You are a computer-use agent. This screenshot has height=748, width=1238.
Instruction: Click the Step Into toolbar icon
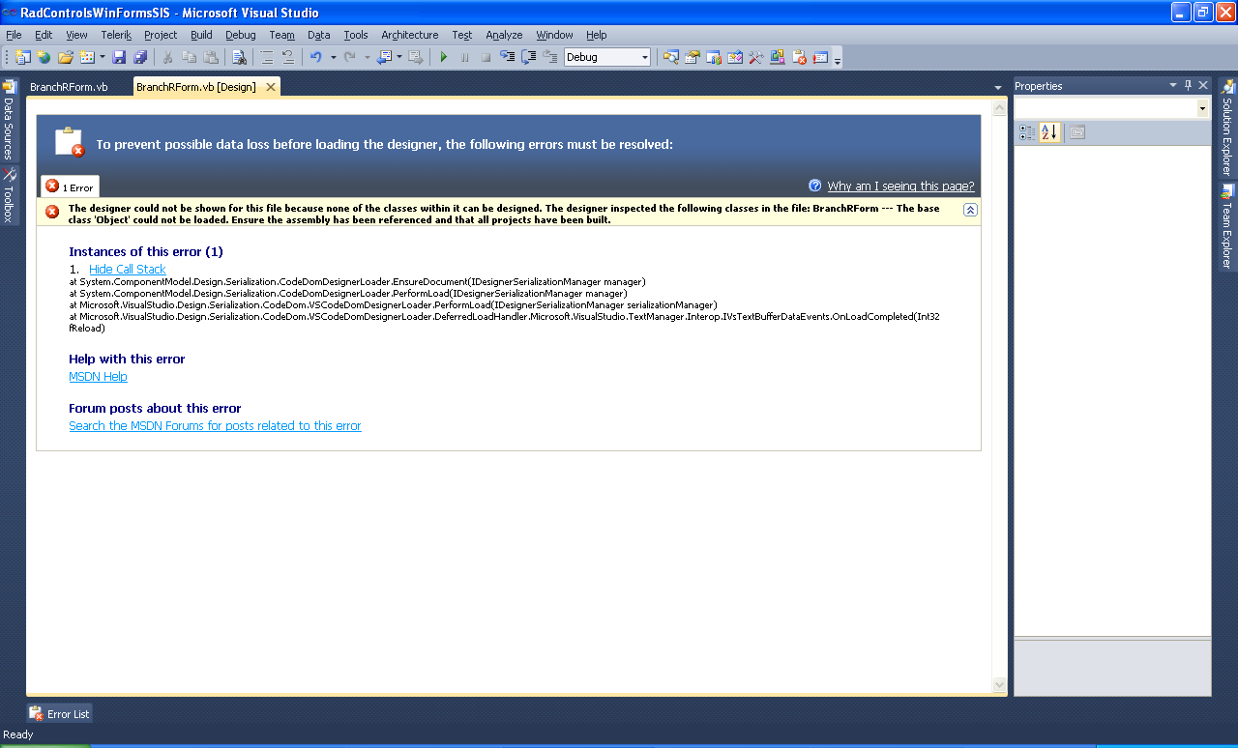coord(507,57)
